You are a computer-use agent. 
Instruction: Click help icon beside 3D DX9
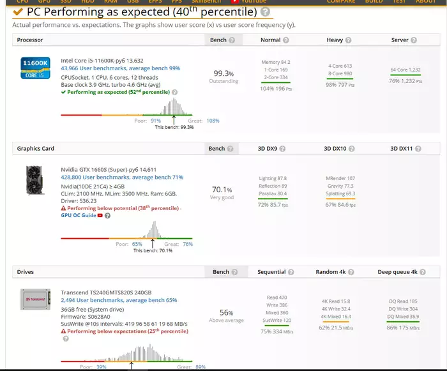tap(282, 149)
